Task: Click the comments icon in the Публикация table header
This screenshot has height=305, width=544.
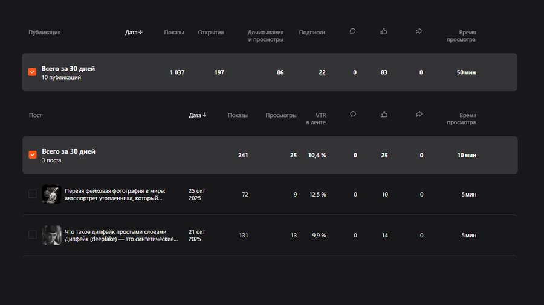Action: (352, 32)
